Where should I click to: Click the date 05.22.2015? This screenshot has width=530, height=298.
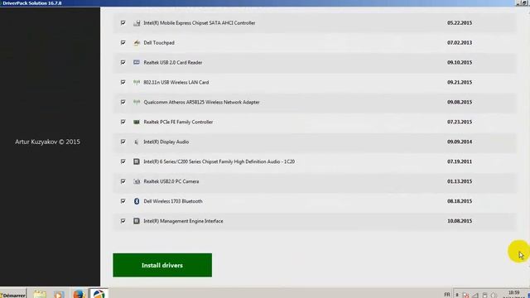click(460, 23)
